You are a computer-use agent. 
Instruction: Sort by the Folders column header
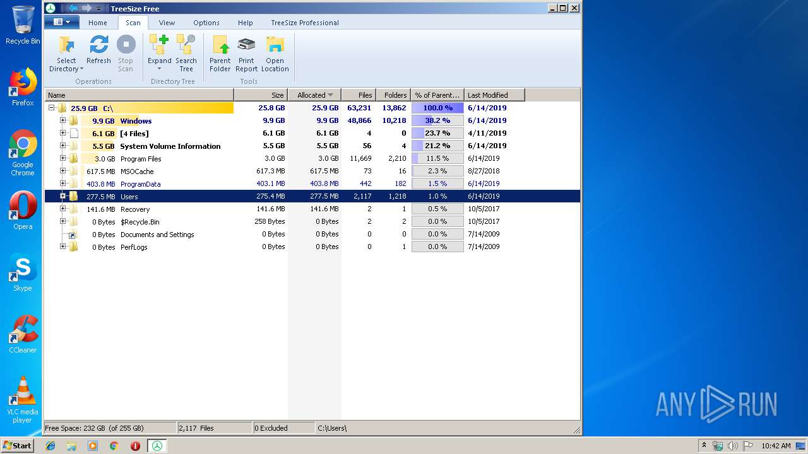click(393, 95)
